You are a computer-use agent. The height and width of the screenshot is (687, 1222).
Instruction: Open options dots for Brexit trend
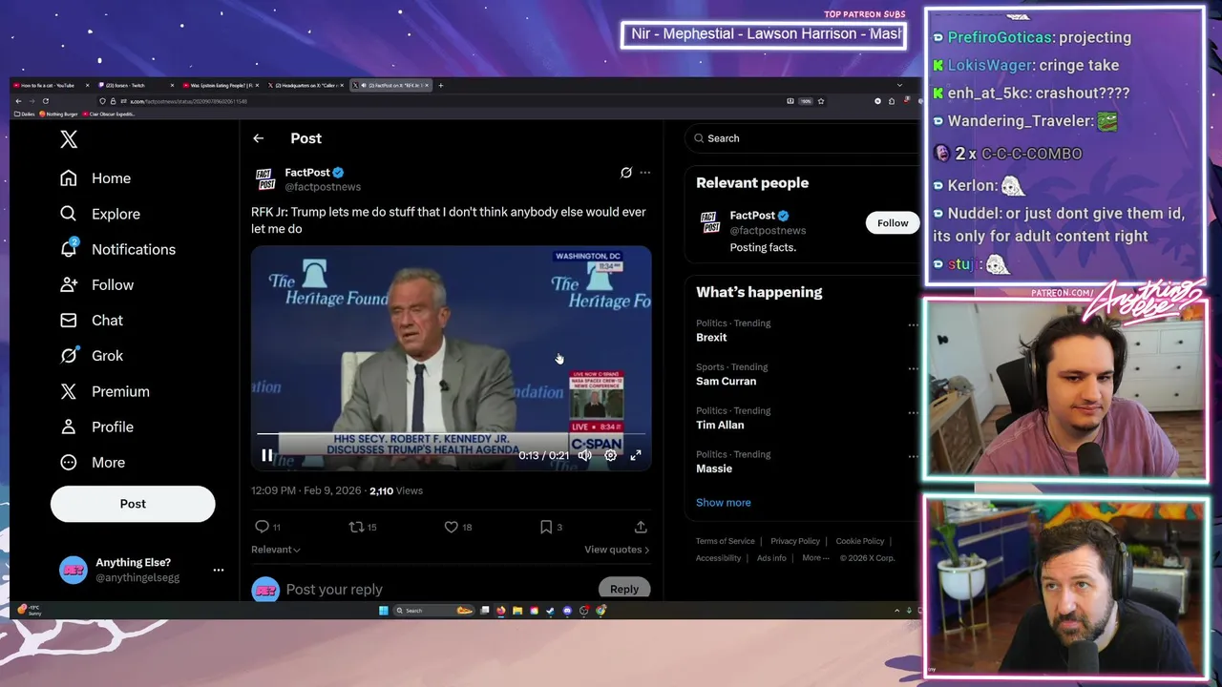coord(913,324)
